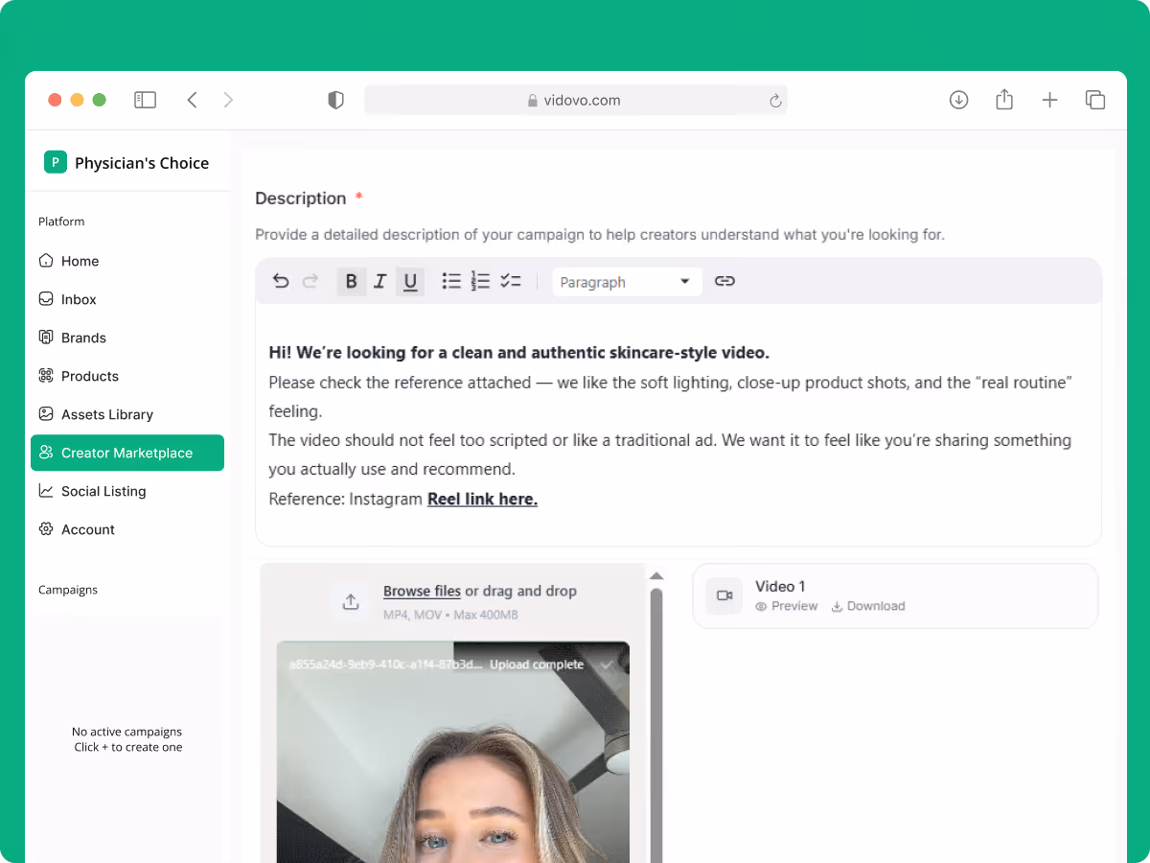Click the 'Platform' section label
Image resolution: width=1150 pixels, height=863 pixels.
(x=61, y=222)
